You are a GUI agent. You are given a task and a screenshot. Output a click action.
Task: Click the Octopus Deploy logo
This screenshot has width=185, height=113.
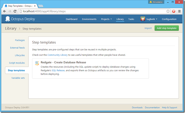(x=20, y=19)
